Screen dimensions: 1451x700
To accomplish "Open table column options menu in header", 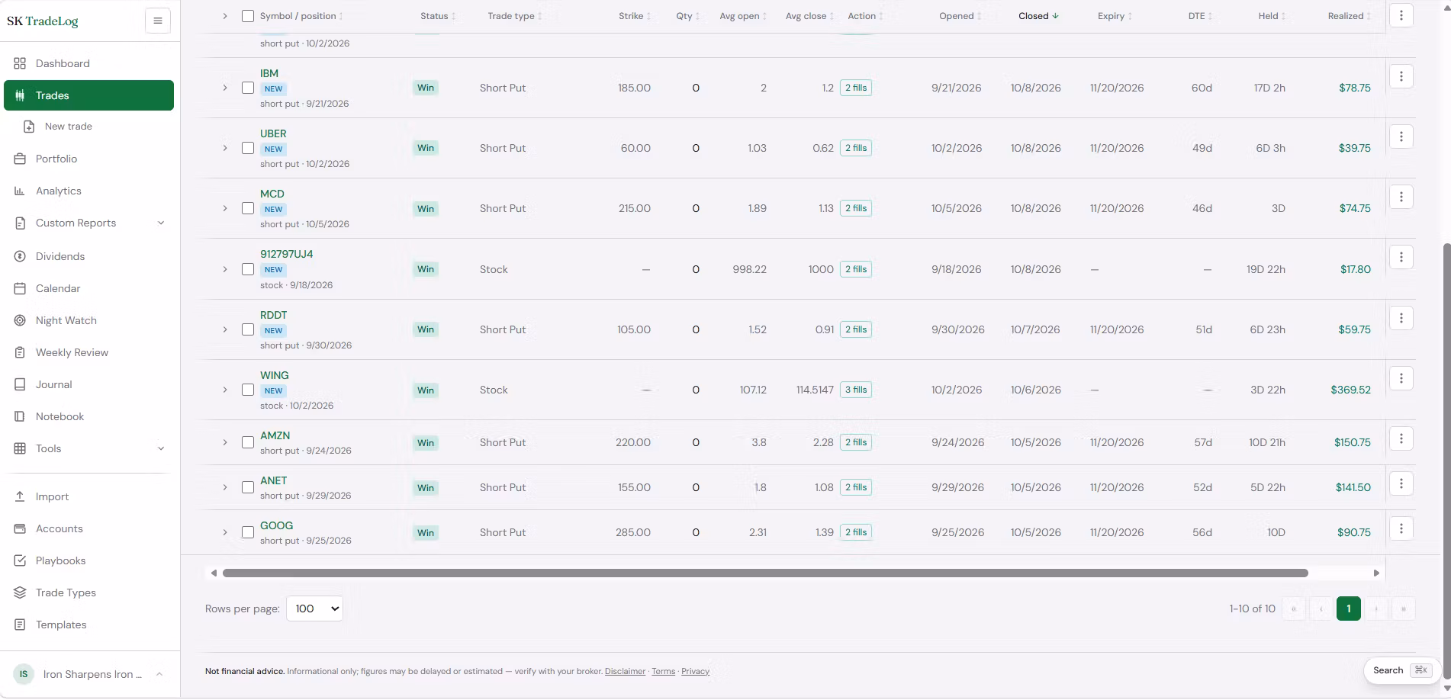I will [x=1401, y=15].
